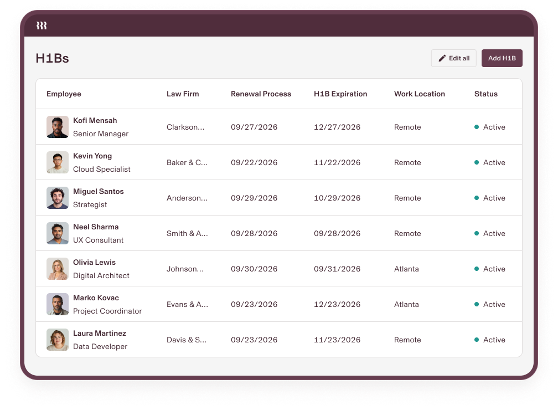Click Edit all button label

pyautogui.click(x=459, y=58)
